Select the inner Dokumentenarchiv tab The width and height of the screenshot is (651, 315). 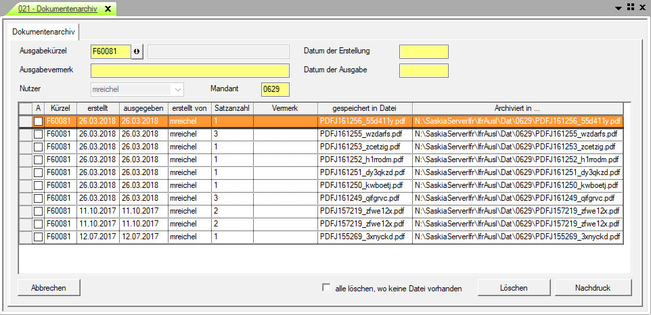point(43,32)
